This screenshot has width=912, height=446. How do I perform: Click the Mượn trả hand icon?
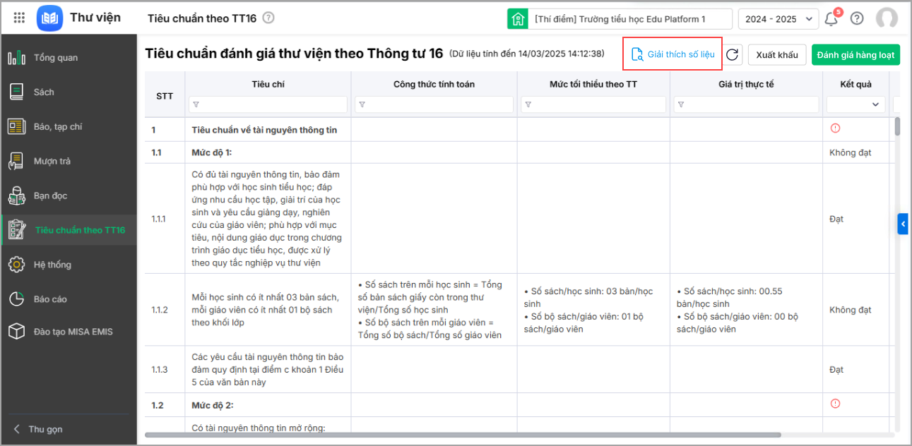tap(16, 161)
